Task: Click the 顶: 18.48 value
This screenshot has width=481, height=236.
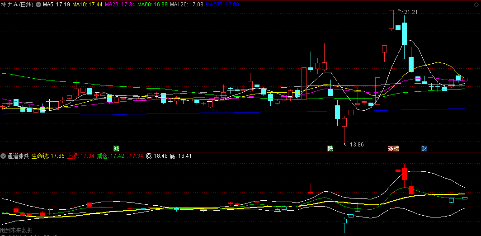Action: 156,156
